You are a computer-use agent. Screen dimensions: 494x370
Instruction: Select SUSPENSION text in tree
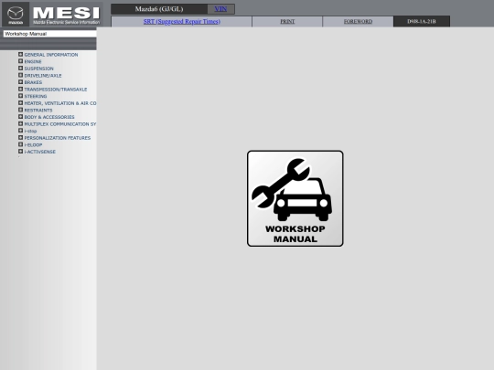pyautogui.click(x=38, y=69)
